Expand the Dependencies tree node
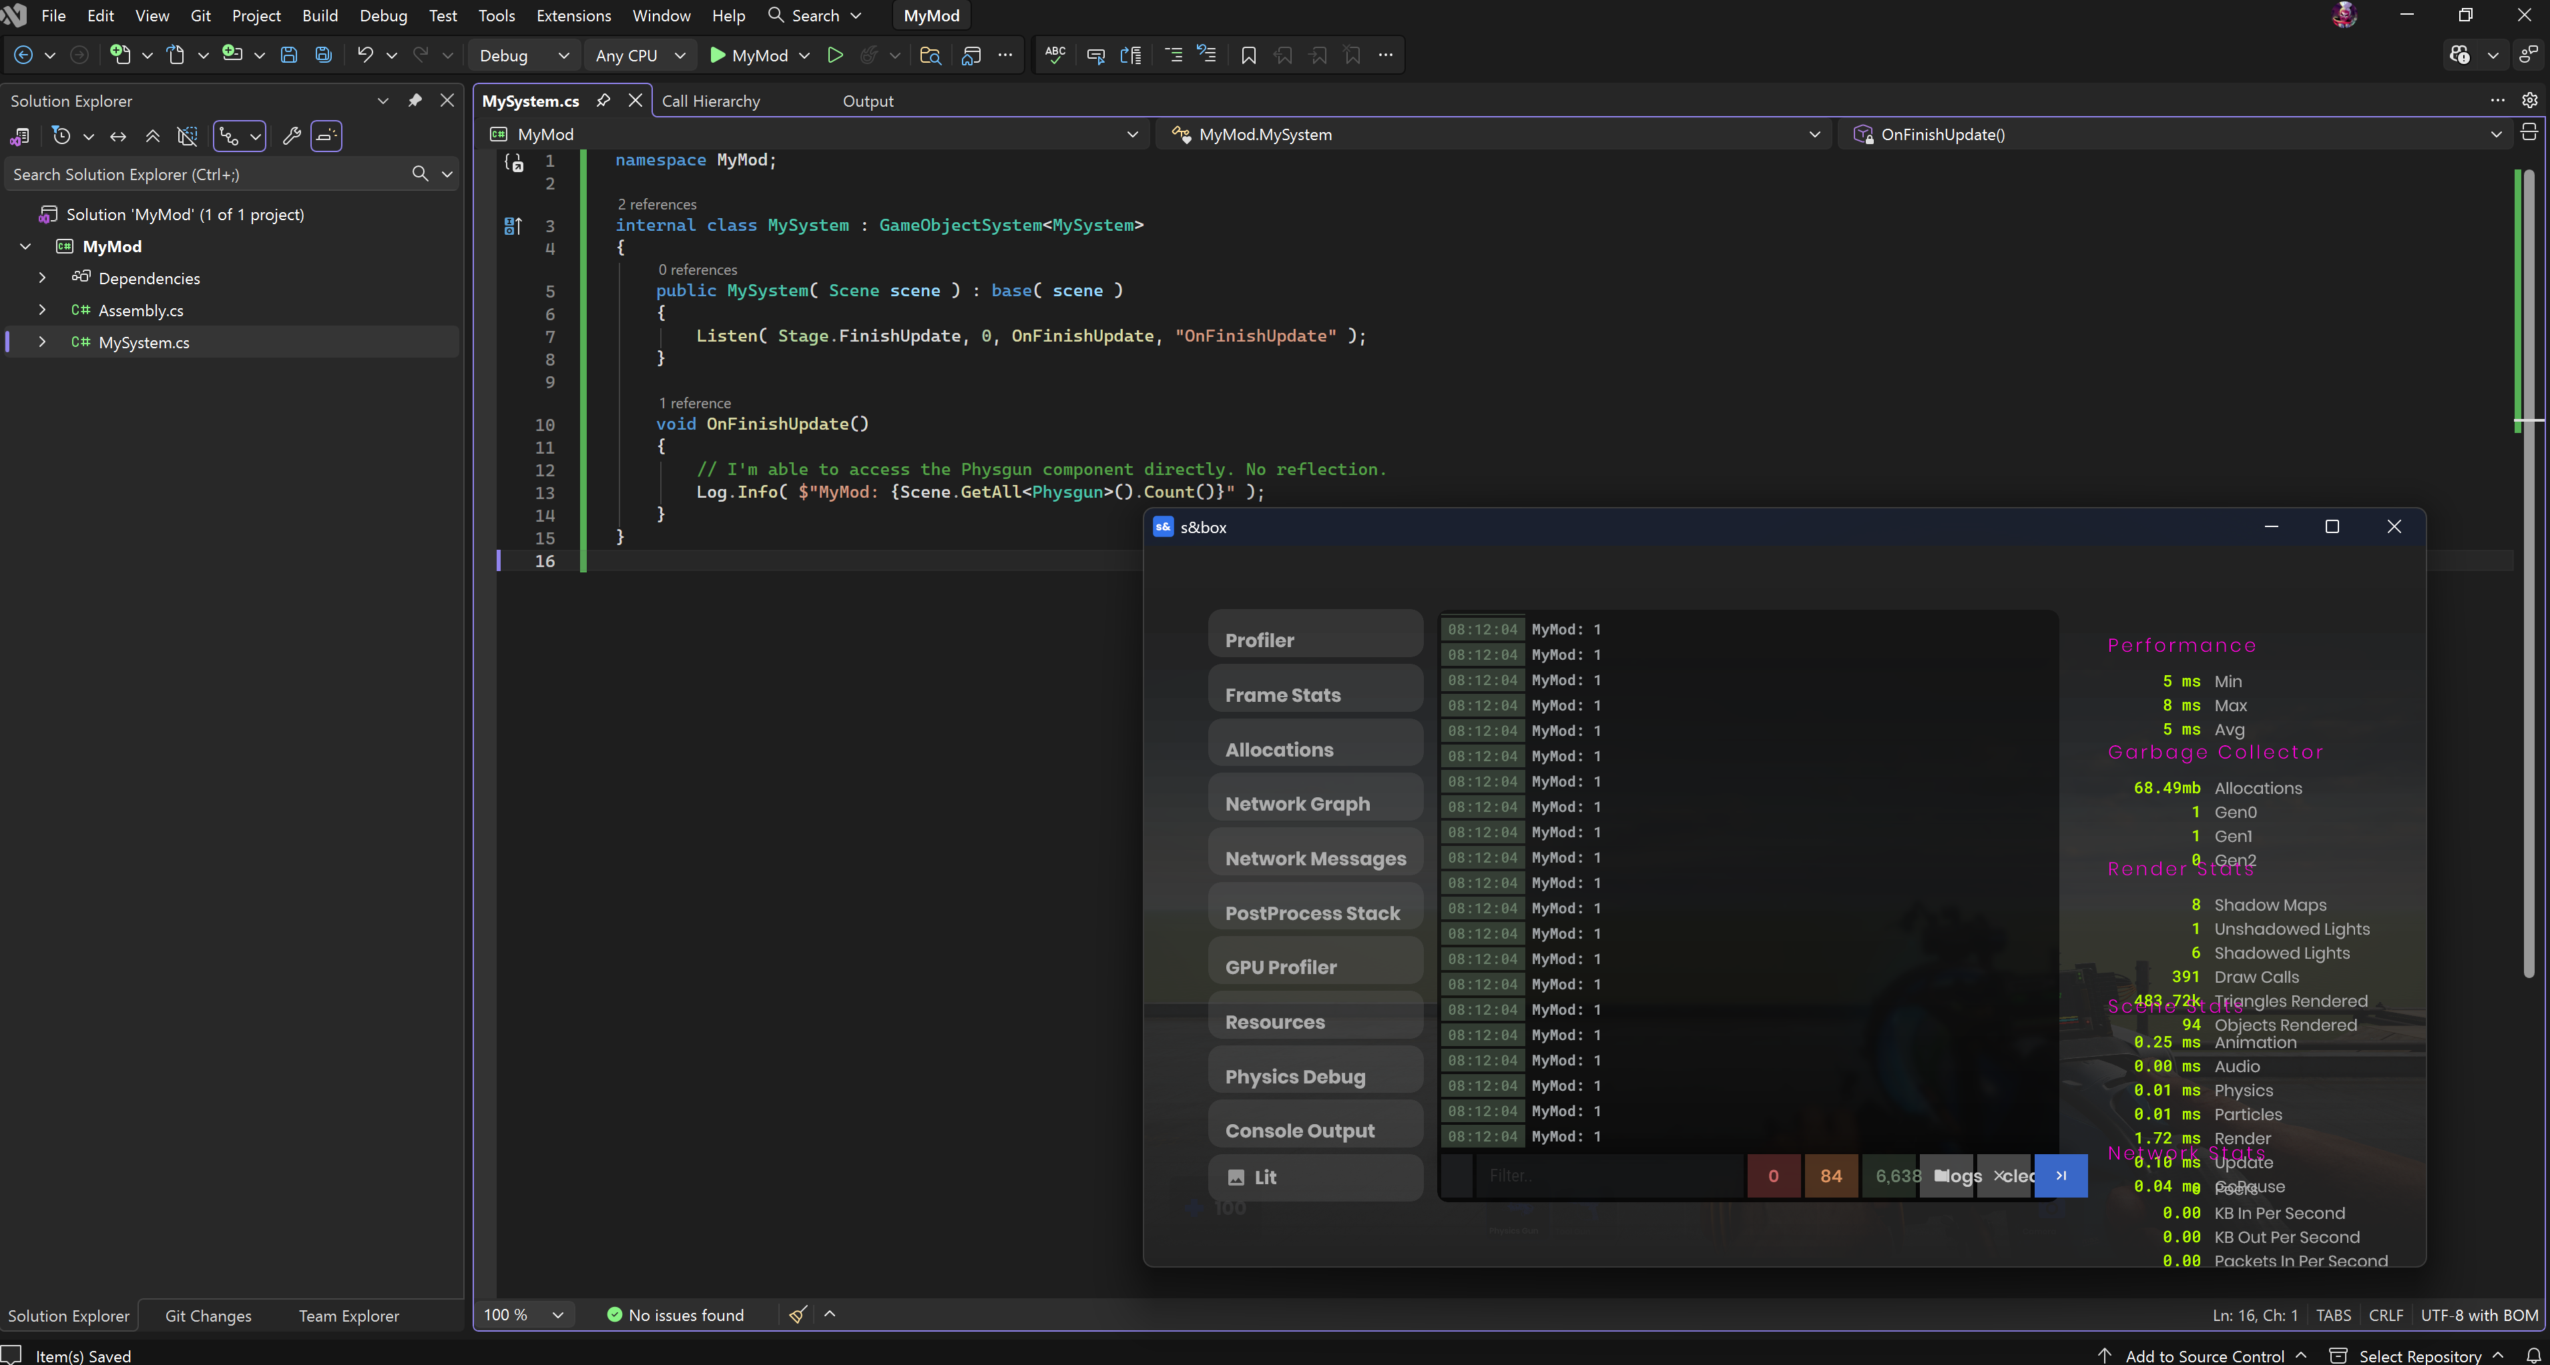 [41, 278]
